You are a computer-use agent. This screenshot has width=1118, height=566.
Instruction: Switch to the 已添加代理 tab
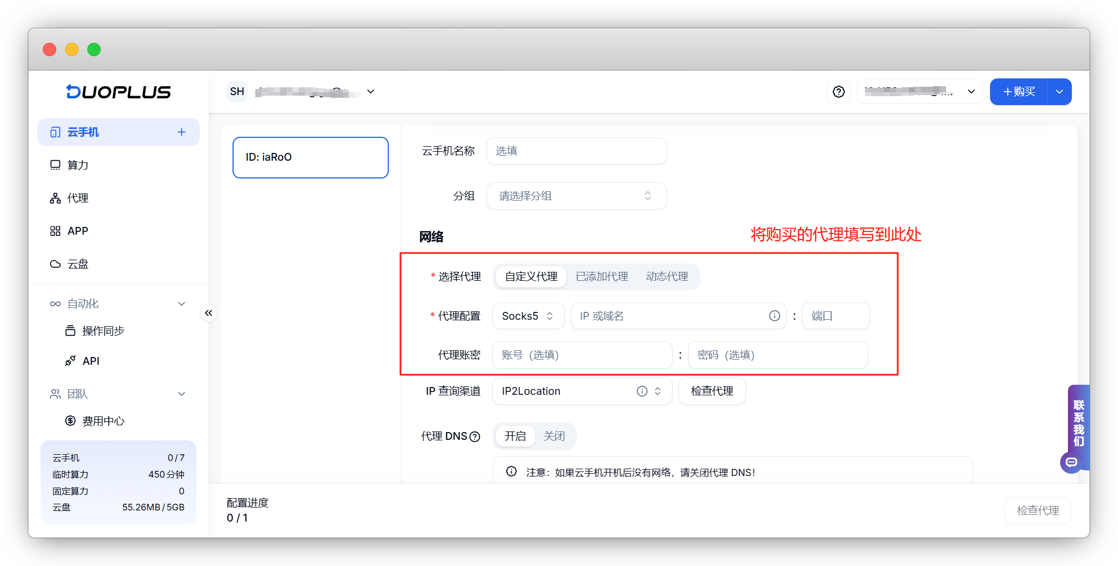(601, 276)
